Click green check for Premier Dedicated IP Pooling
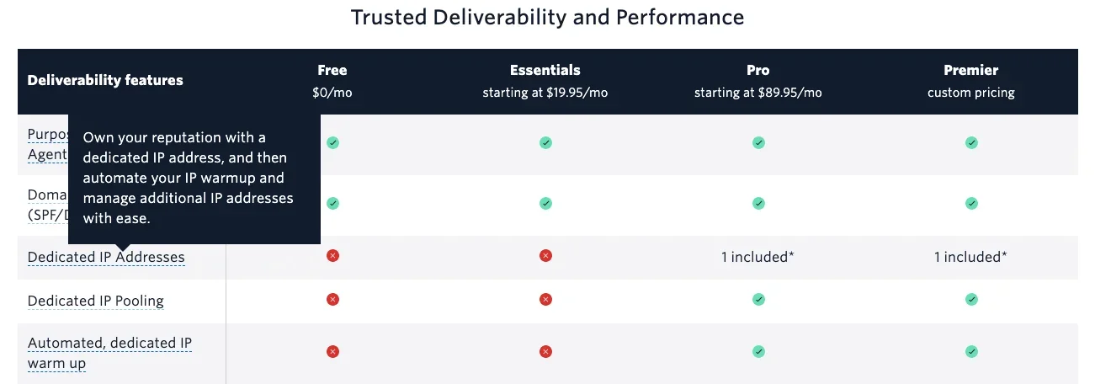Image resolution: width=1095 pixels, height=384 pixels. [971, 299]
